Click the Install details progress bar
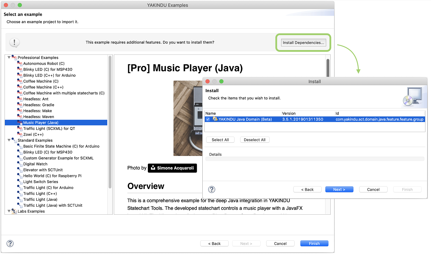Image resolution: width=431 pixels, height=255 pixels. click(315, 159)
